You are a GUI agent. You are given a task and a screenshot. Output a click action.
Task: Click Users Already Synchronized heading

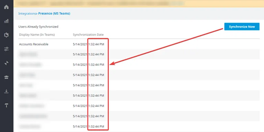[39, 27]
